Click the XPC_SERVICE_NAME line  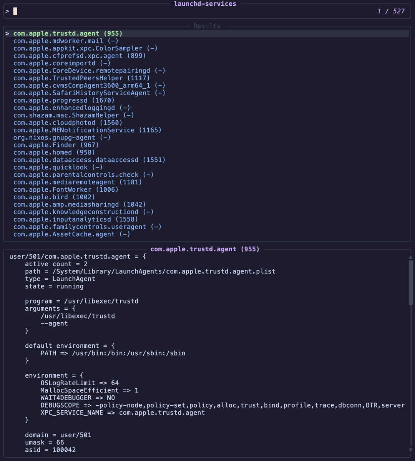click(123, 413)
